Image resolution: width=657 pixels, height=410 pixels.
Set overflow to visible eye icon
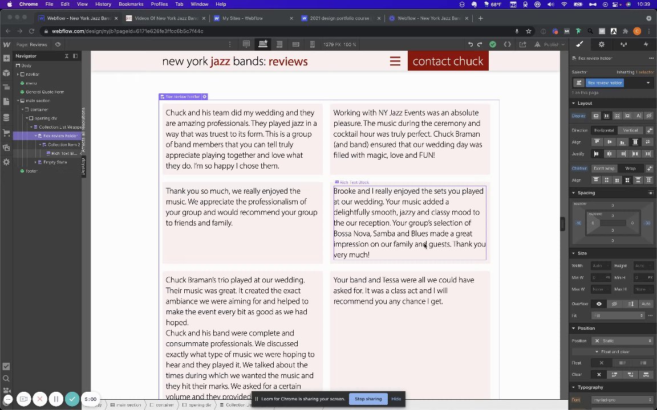coord(599,304)
